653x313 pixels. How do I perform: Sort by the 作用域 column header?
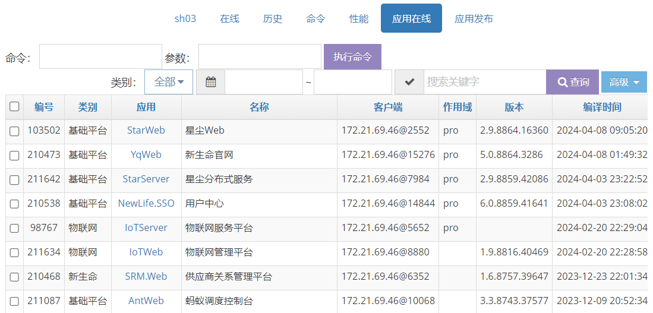(458, 107)
